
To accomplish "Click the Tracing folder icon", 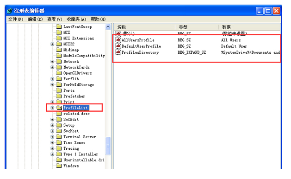I will coord(59,148).
